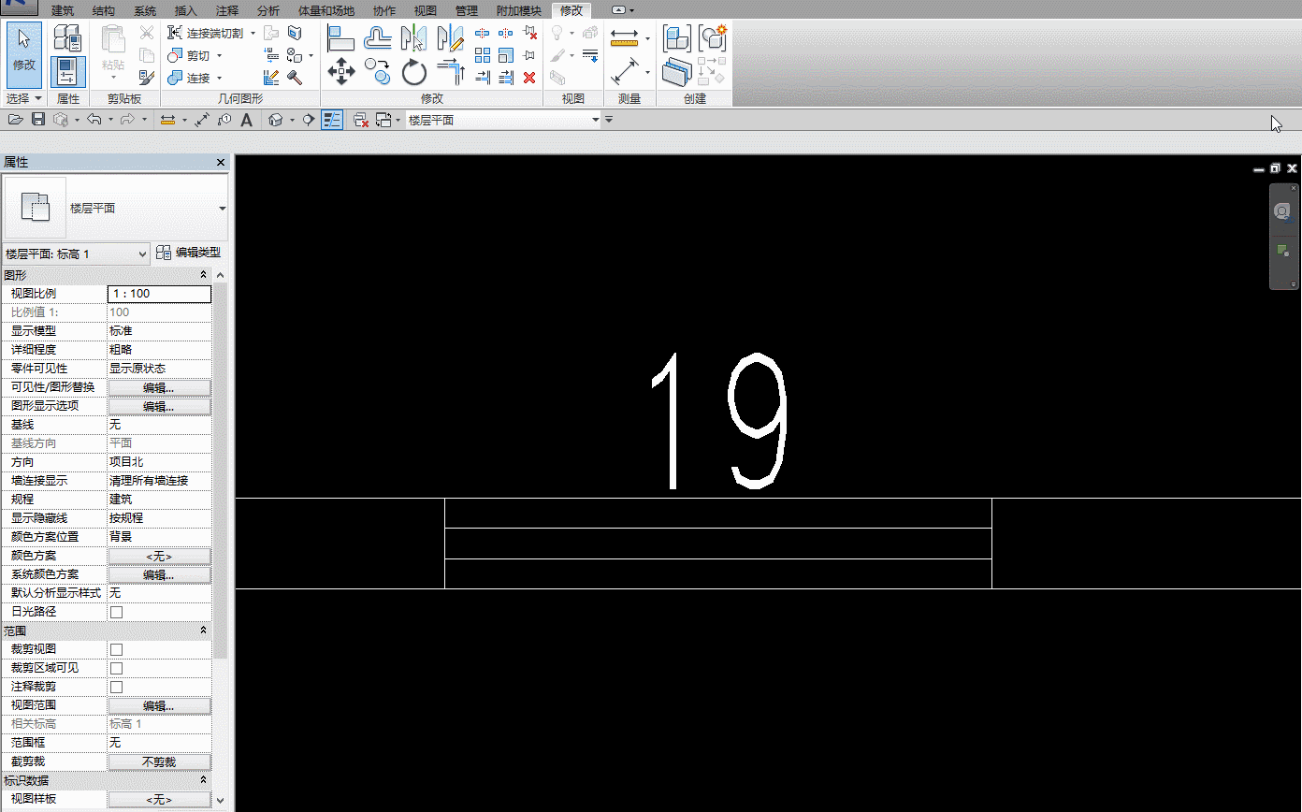Open the type selector dropdown arrow in Properties
Image resolution: width=1302 pixels, height=812 pixels.
(x=223, y=208)
